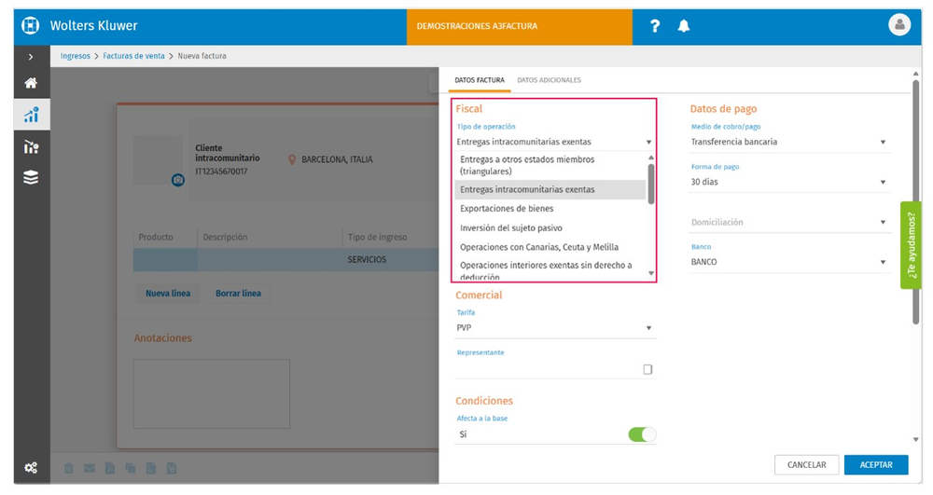
Task: Click the Cliente intracomunitario name
Action: click(x=228, y=153)
